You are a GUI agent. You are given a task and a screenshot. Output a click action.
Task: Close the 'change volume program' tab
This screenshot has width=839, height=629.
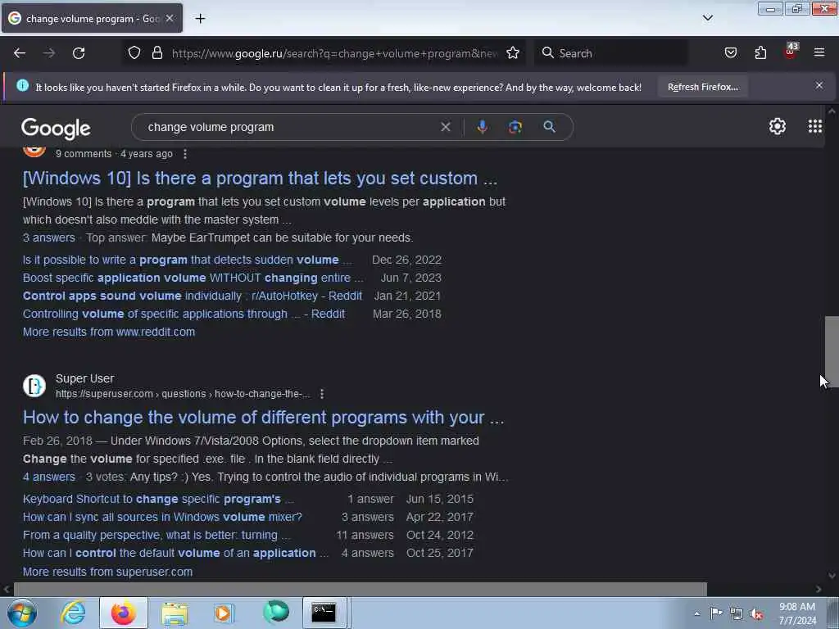170,18
